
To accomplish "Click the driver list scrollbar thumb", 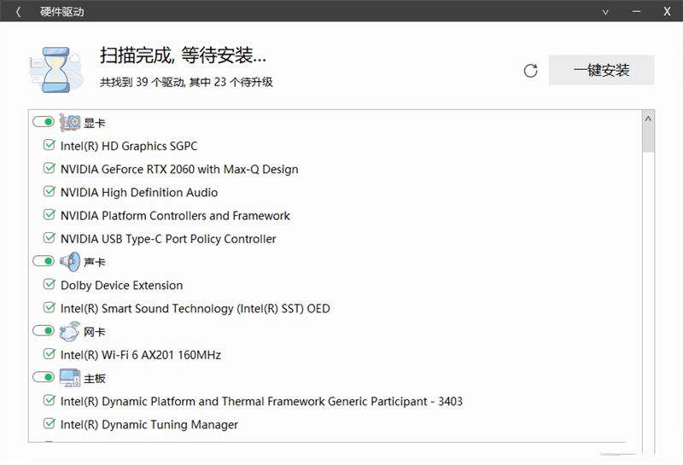I will [x=648, y=138].
